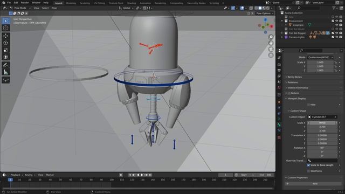Select the Transform tool
Screen dimensions: 345x194
click(x=6, y=57)
